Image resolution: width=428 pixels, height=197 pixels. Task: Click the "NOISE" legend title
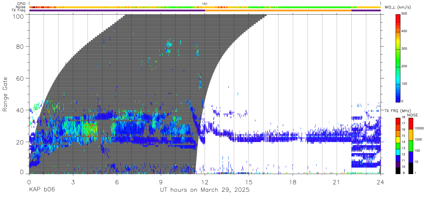(x=412, y=115)
